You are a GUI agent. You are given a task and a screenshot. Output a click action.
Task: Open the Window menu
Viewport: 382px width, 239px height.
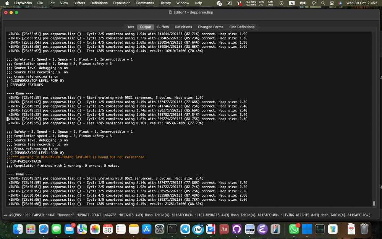183,3
